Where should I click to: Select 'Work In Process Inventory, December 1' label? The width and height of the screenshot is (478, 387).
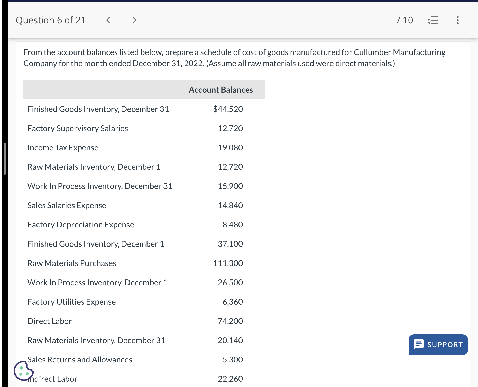coord(98,283)
